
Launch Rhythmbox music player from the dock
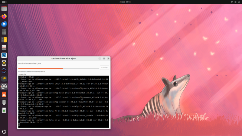click(4, 63)
